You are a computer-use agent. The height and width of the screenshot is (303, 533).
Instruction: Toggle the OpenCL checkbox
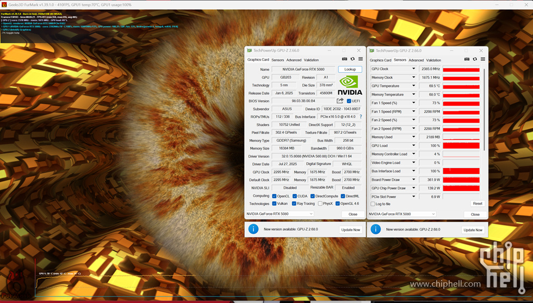pos(274,196)
